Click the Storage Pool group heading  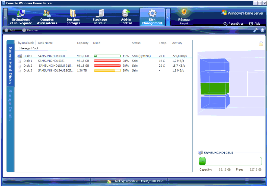click(x=28, y=48)
